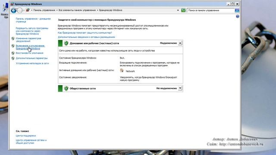Open dropdown arrow after Все элементы панели управления
Screen dimensions: 276x155
pyautogui.click(x=97, y=10)
